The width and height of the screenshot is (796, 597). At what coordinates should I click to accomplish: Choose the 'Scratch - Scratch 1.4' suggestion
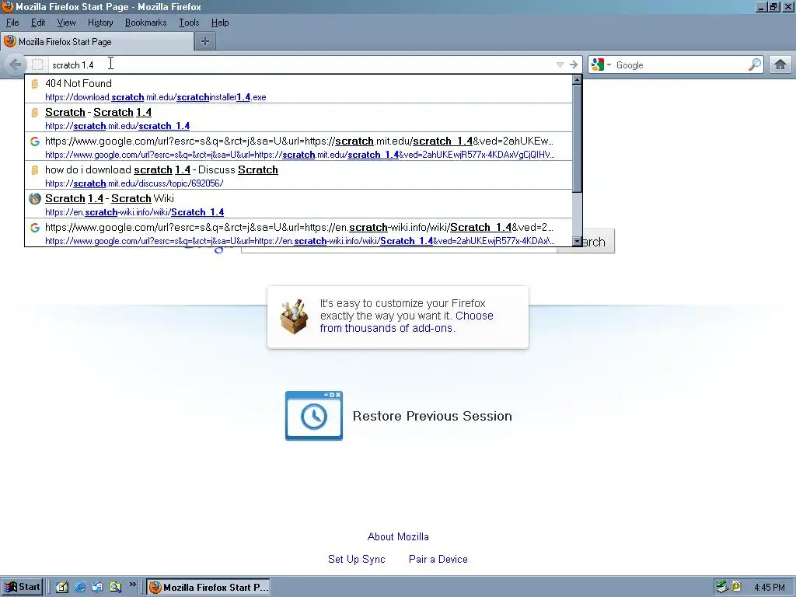pyautogui.click(x=298, y=118)
